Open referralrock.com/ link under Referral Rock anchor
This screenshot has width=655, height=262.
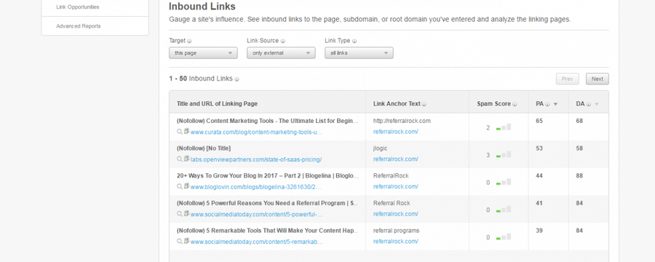click(396, 214)
